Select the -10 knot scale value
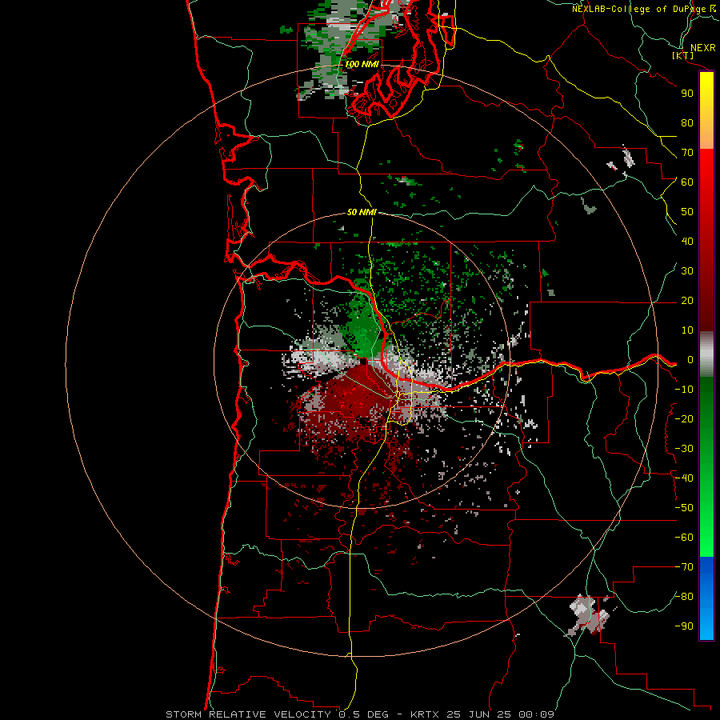 tap(684, 390)
